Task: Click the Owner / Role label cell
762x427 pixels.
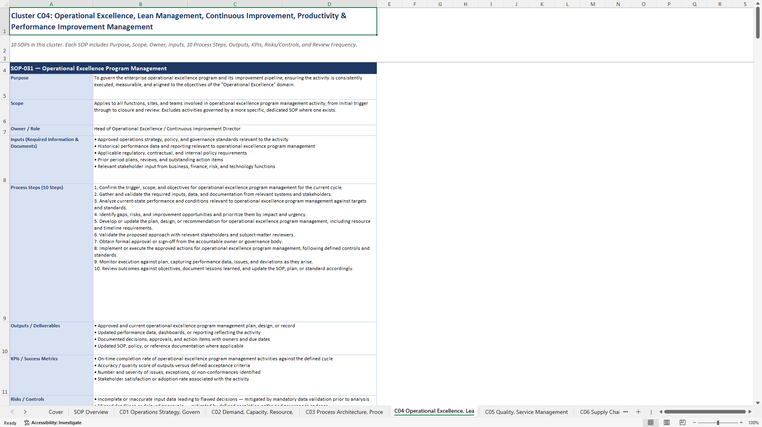Action: (x=51, y=130)
